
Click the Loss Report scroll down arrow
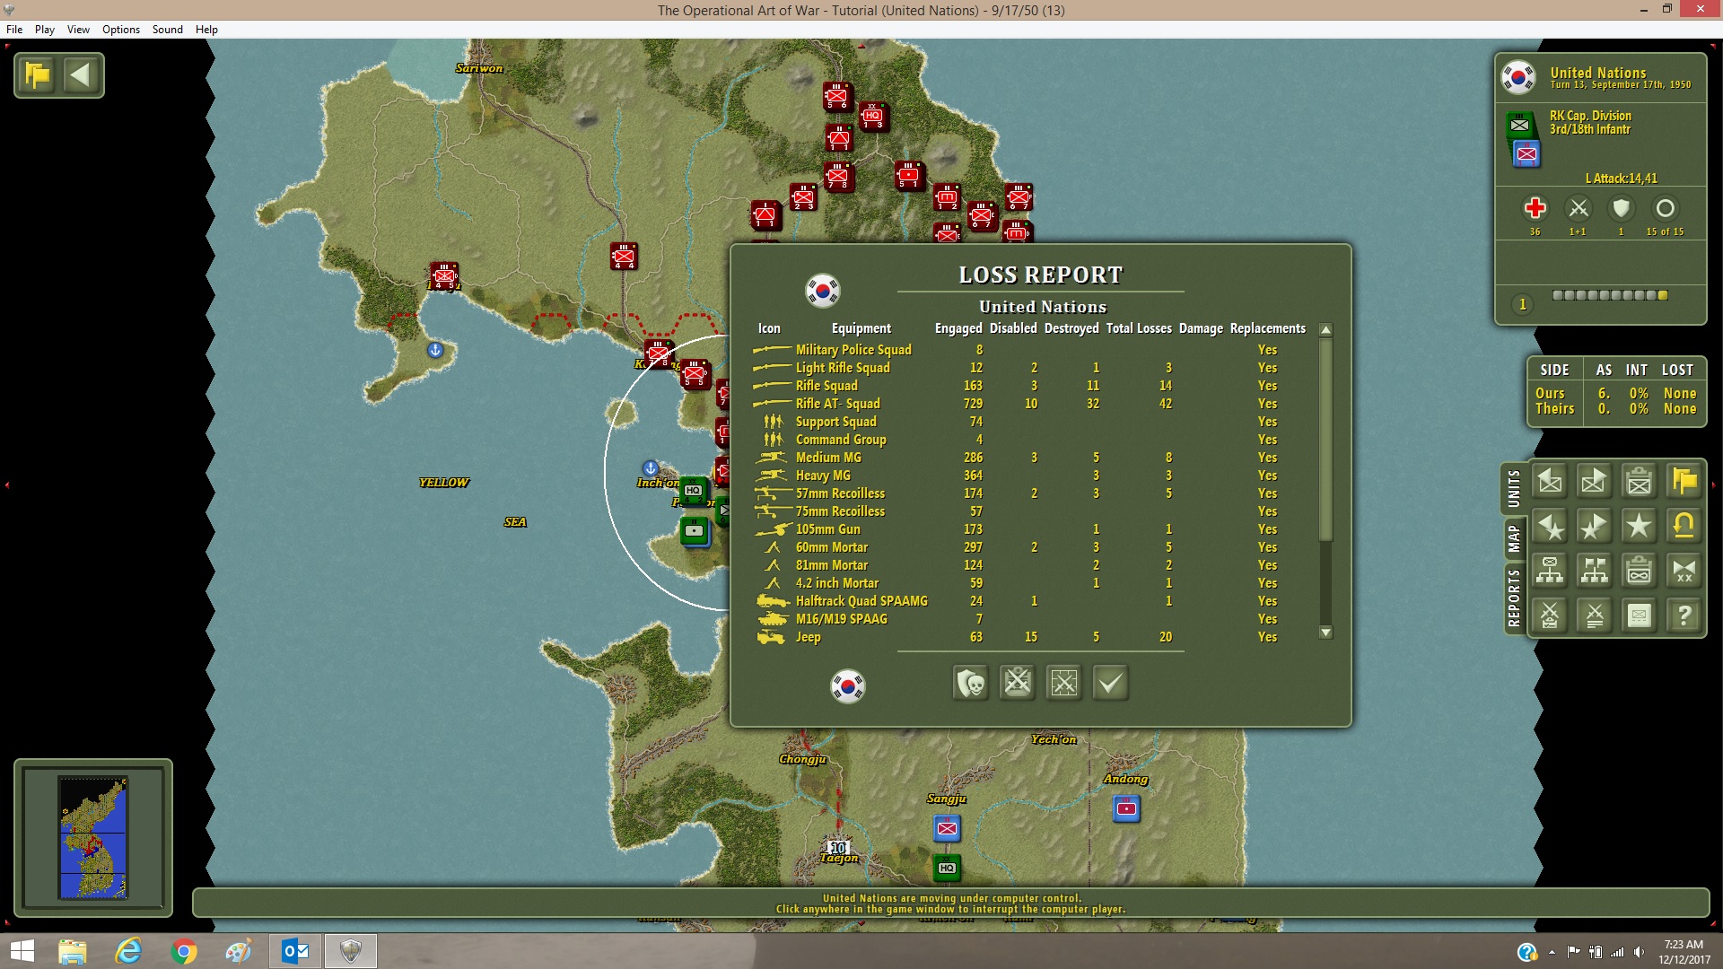[x=1326, y=633]
